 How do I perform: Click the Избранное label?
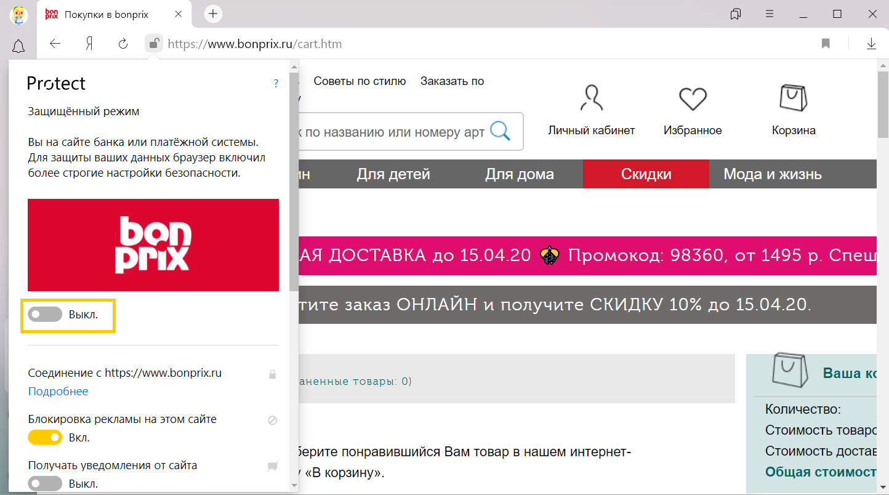point(693,131)
